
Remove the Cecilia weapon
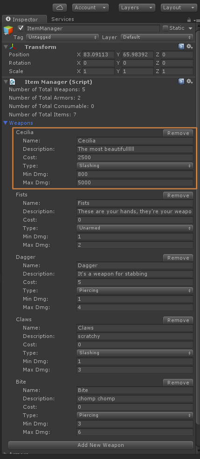(178, 133)
